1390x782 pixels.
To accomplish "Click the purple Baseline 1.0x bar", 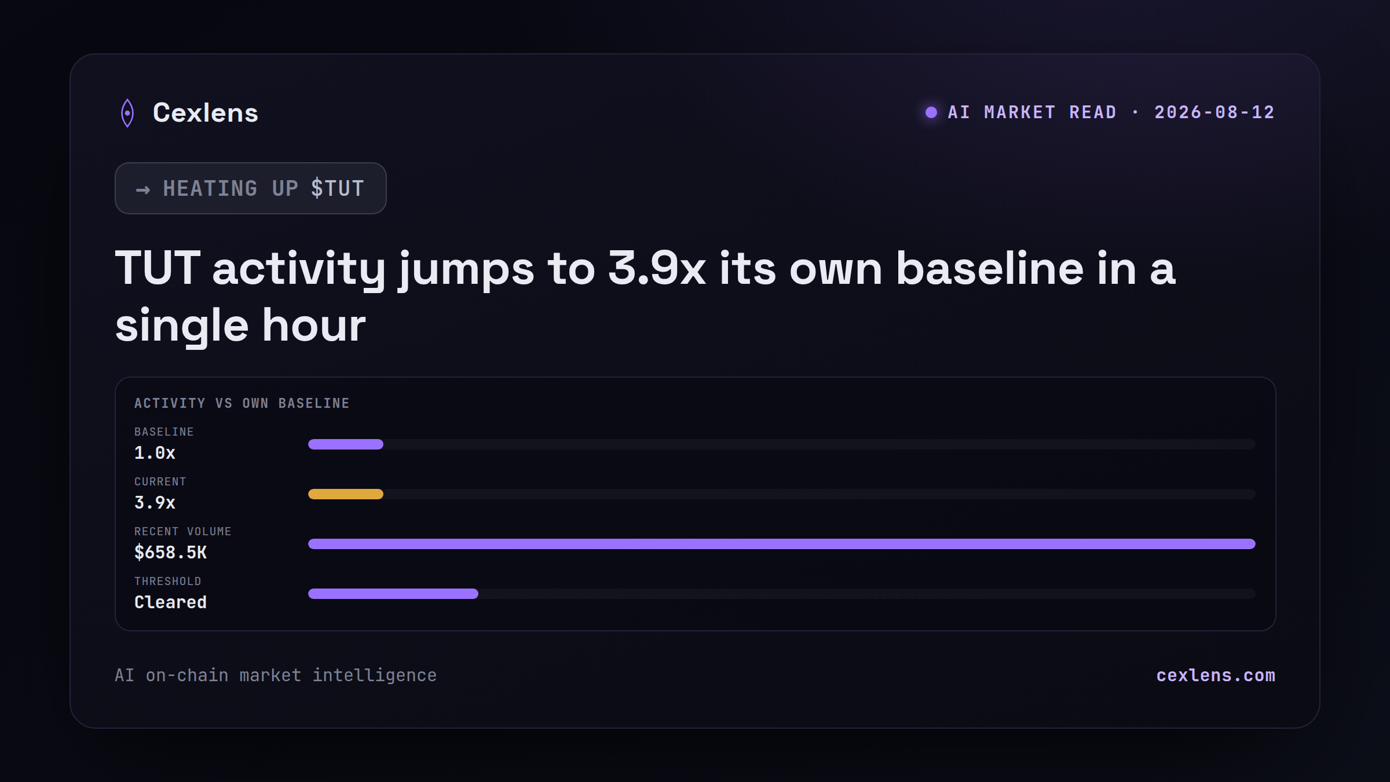I will (346, 444).
